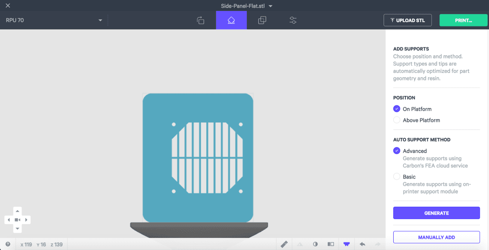
Task: Click the Y 16 dimension value
Action: (41, 244)
